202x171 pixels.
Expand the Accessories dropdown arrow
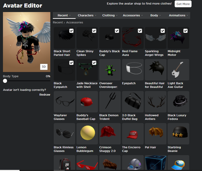tap(142, 15)
